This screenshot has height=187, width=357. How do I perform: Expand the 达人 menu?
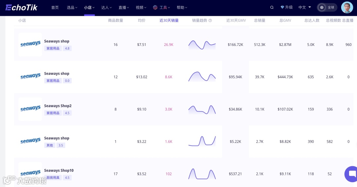[106, 8]
